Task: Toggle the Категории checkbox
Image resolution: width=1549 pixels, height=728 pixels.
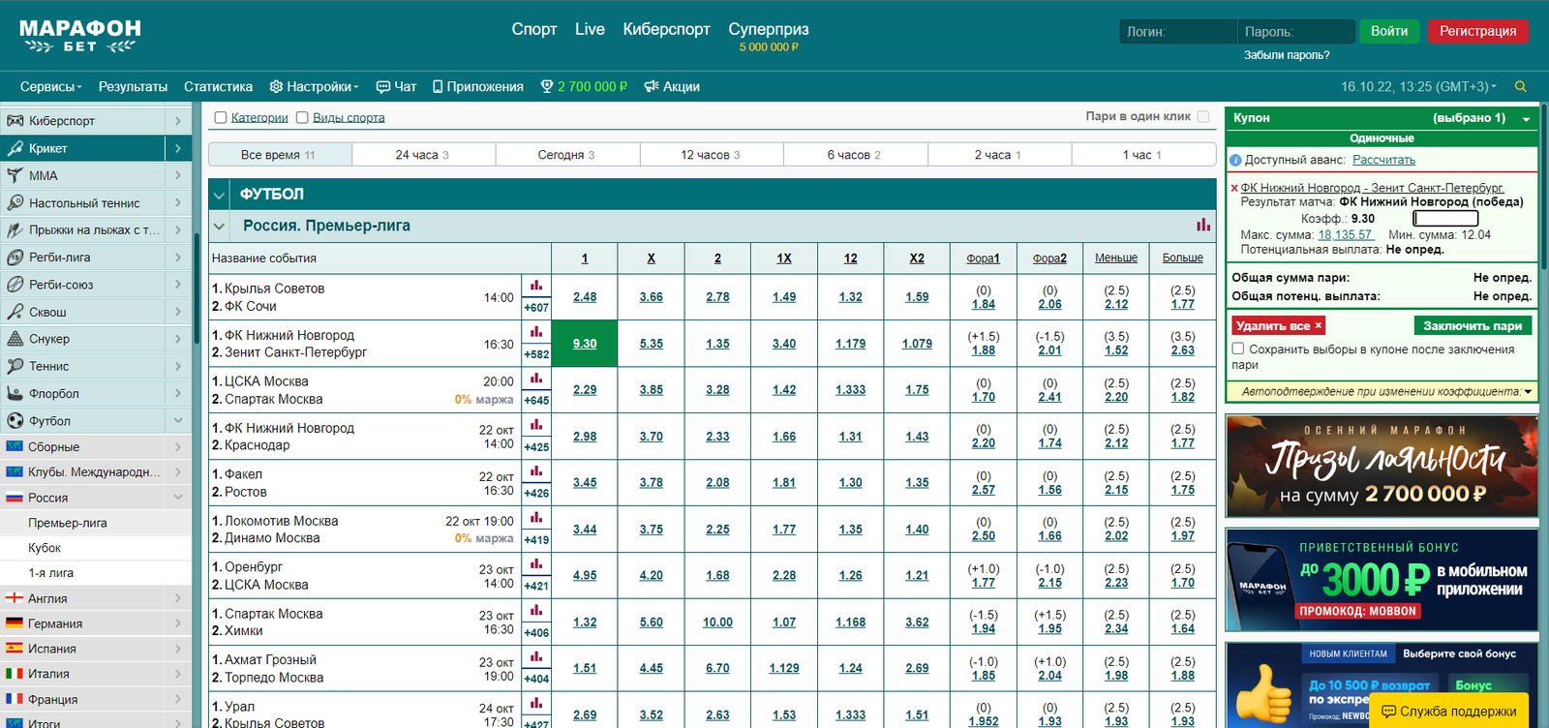Action: click(x=221, y=117)
